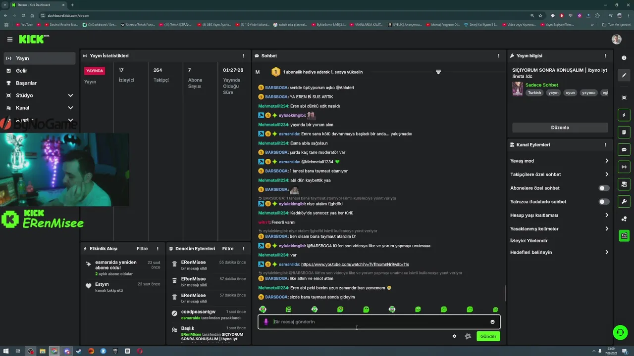Click the Bir mesaj gönderin input field
This screenshot has height=356, width=634.
(x=379, y=322)
